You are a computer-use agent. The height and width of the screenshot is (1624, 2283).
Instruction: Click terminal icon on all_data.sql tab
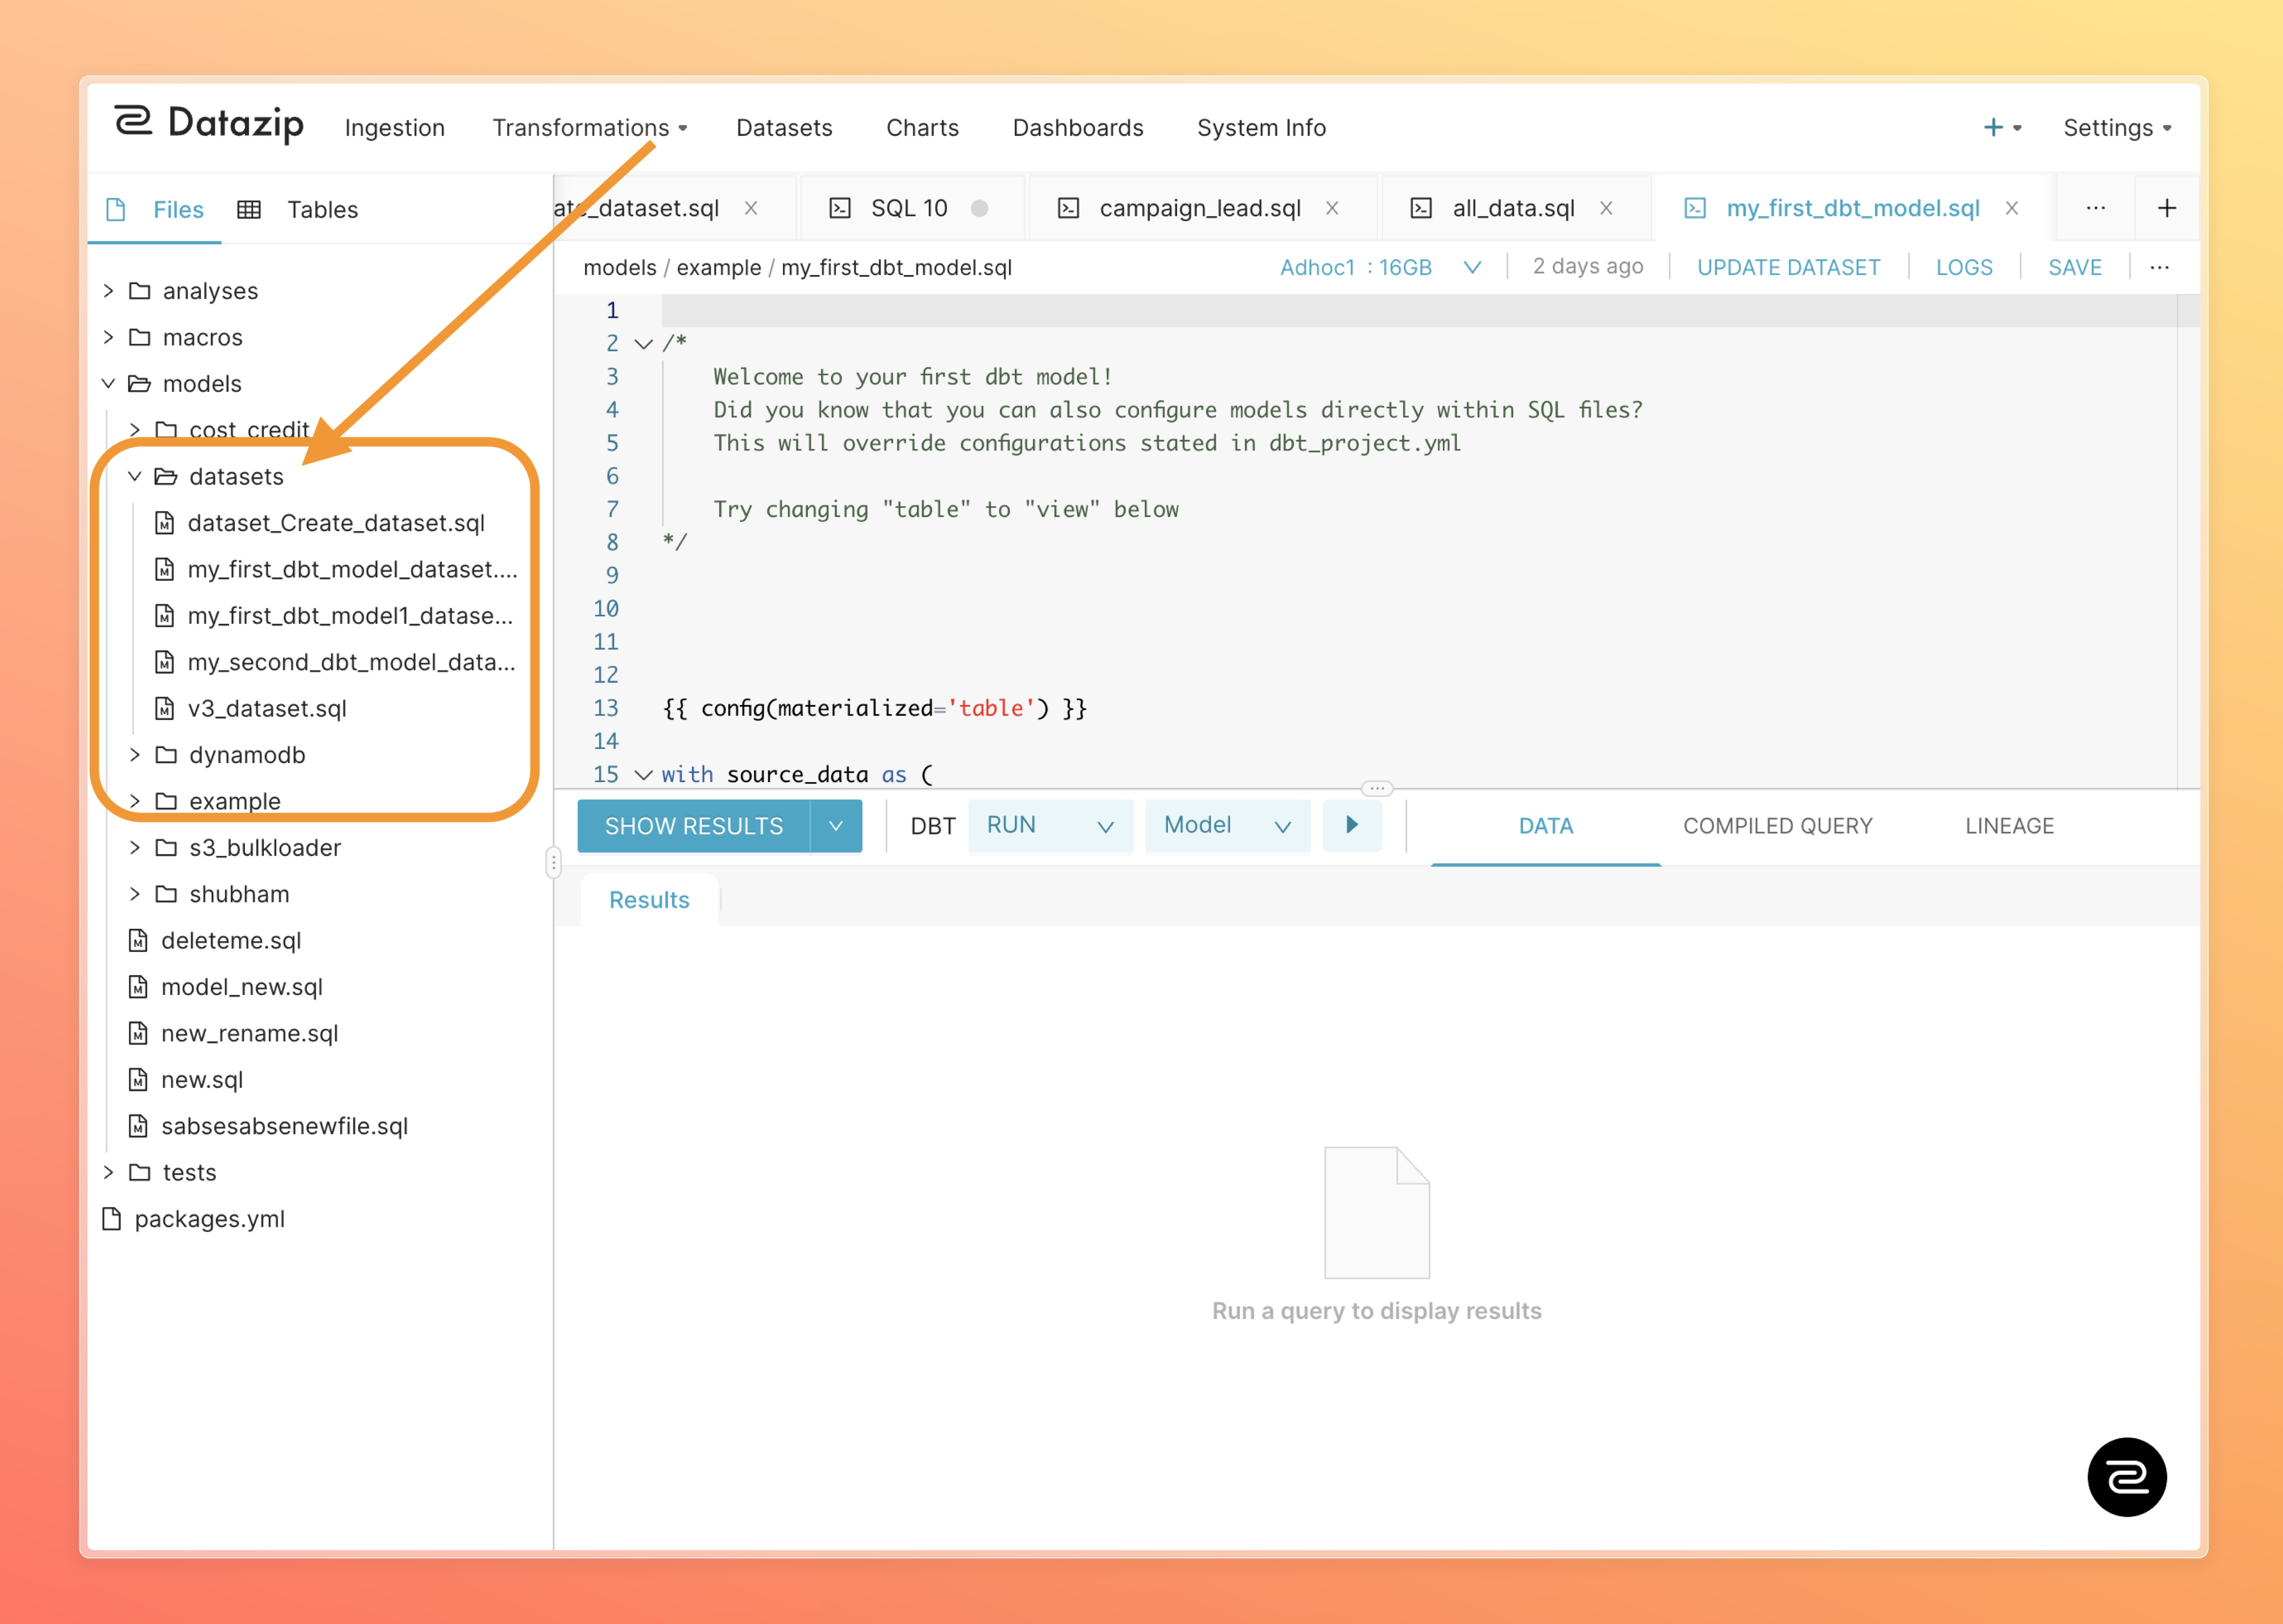click(1420, 208)
